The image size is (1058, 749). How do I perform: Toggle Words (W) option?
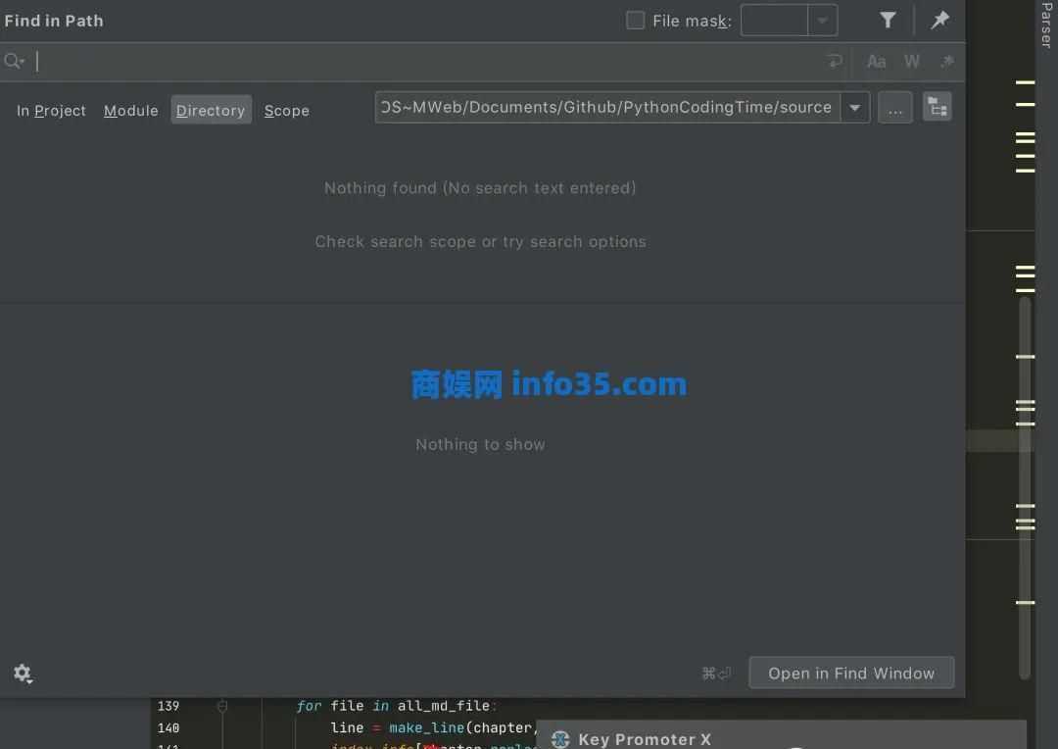pyautogui.click(x=912, y=62)
